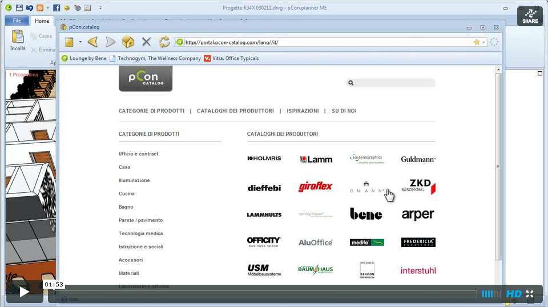Click the SHARE button on the video

[530, 17]
